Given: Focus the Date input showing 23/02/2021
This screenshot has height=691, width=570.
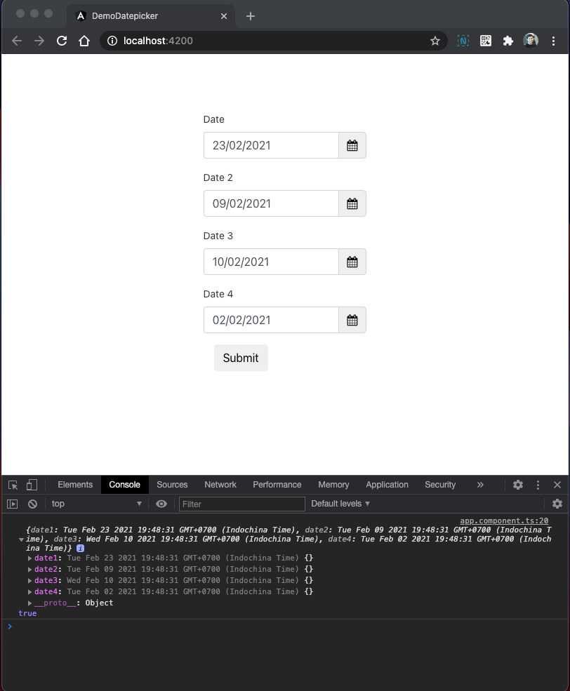Looking at the screenshot, I should click(271, 145).
